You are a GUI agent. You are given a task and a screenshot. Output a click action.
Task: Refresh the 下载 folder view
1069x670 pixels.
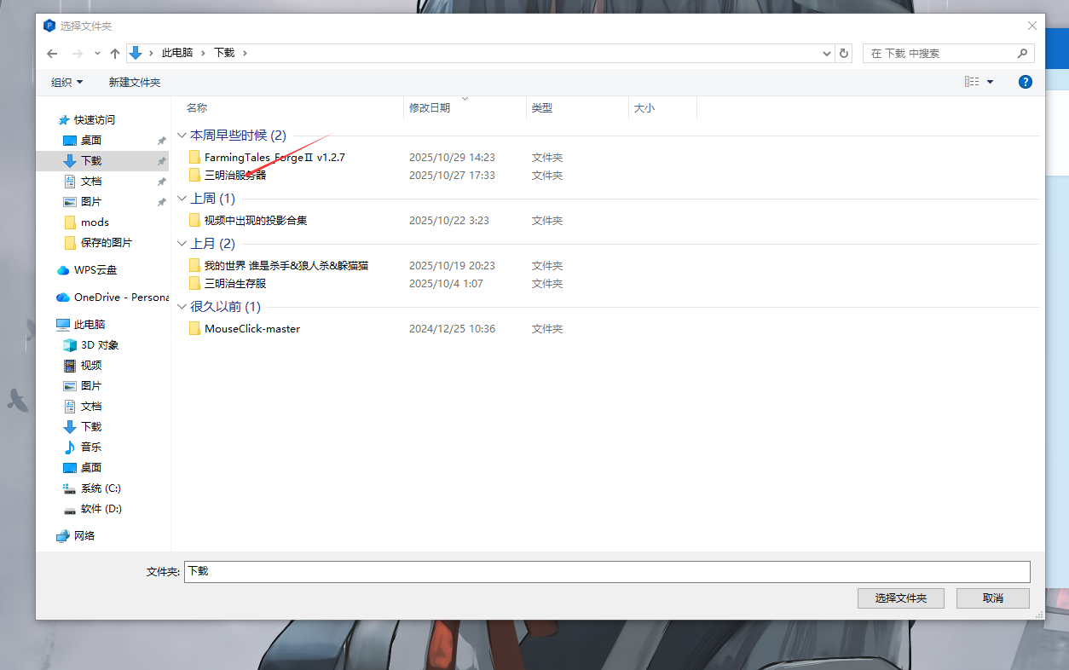tap(844, 53)
